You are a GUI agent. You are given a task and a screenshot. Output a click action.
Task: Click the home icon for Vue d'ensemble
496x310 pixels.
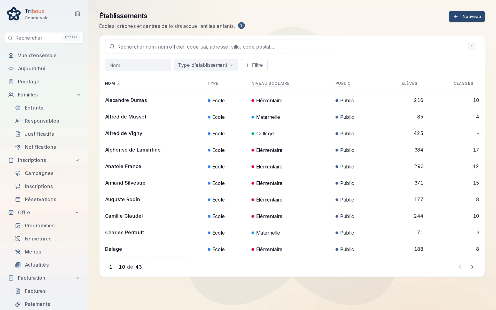(11, 56)
